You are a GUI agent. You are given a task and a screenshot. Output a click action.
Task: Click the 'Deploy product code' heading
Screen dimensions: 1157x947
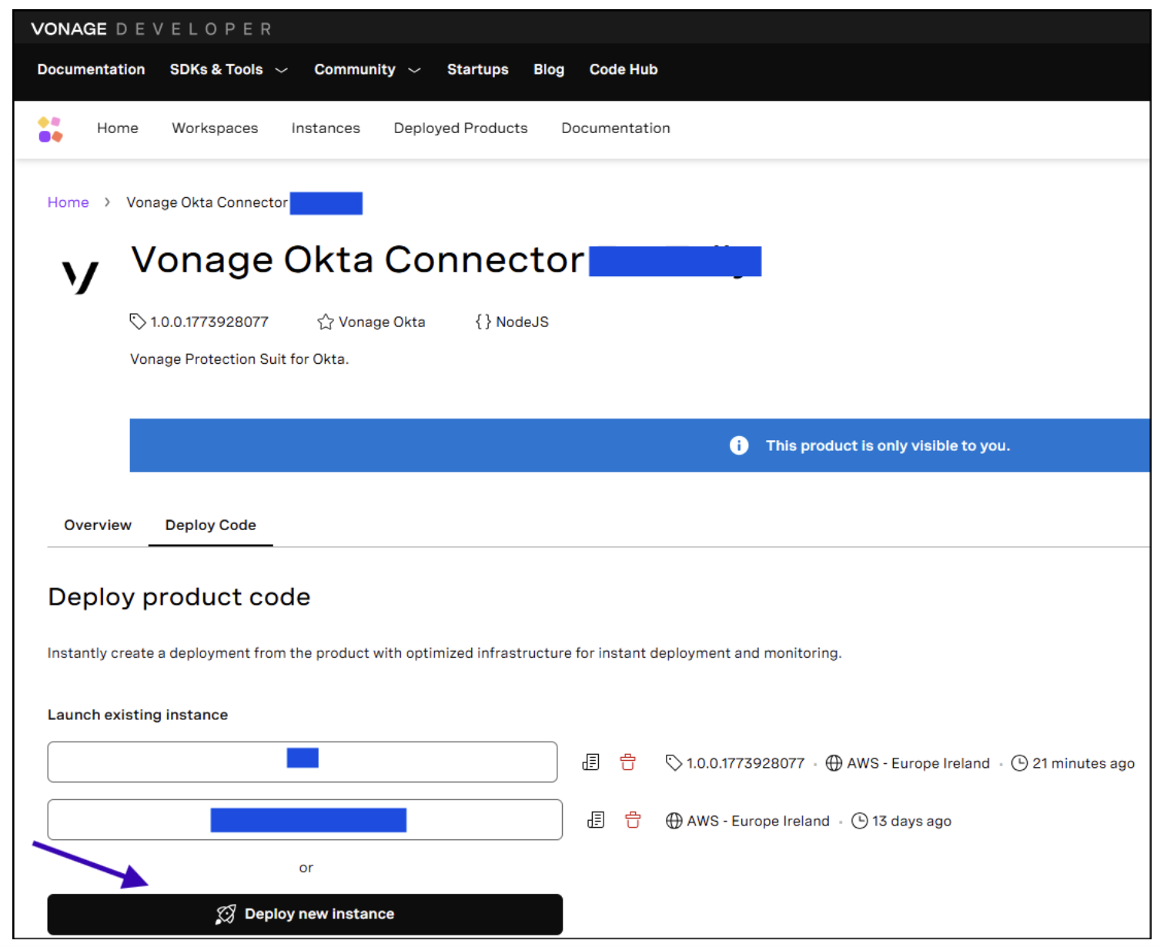(x=179, y=597)
